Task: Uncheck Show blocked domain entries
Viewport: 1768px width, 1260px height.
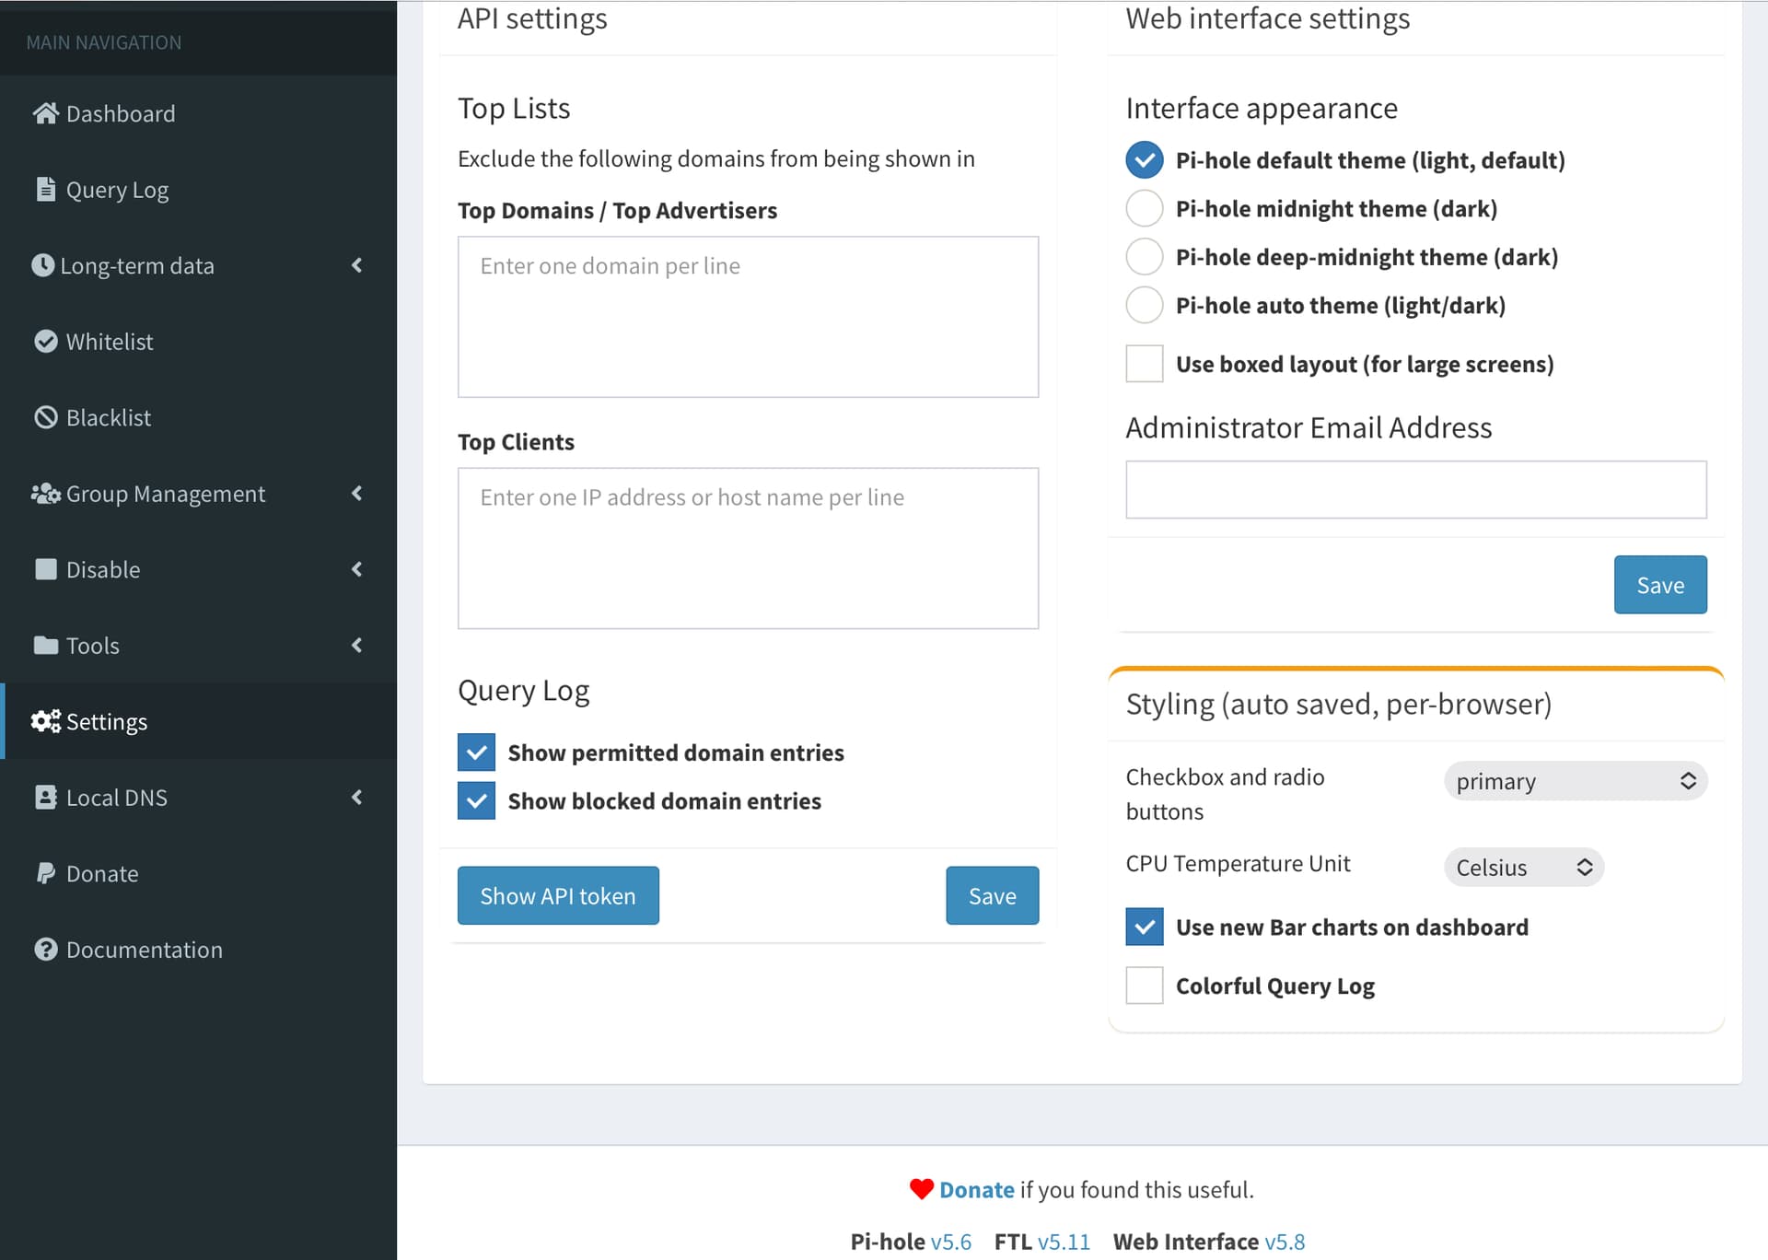Action: point(476,800)
